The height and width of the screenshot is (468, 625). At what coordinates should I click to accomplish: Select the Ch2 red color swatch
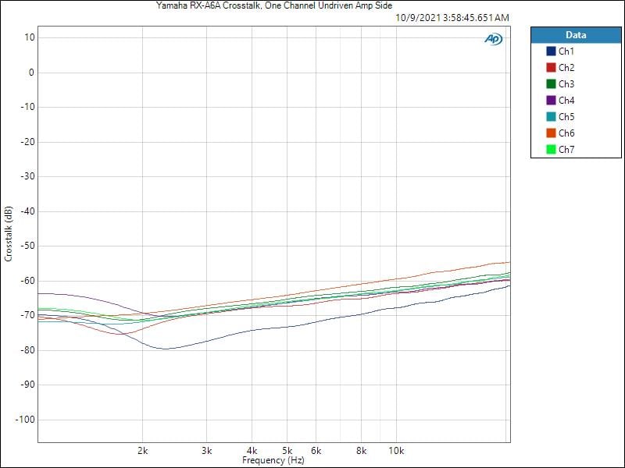tap(551, 68)
